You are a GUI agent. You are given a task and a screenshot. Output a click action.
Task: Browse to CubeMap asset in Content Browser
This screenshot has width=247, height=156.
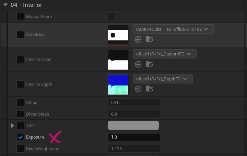[x=149, y=39]
